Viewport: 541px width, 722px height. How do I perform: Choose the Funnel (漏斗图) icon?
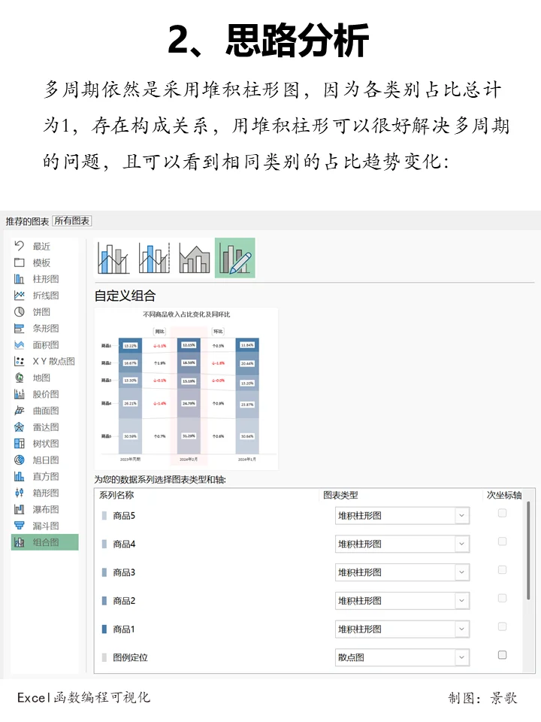tap(19, 526)
